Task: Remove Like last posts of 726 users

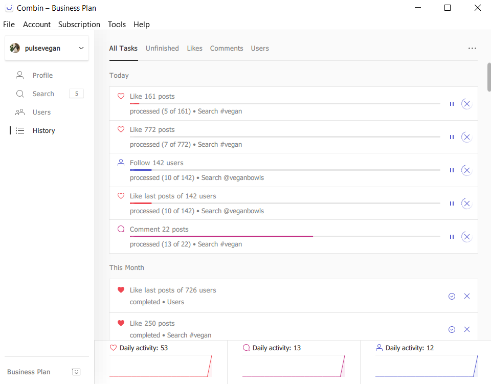Action: pyautogui.click(x=466, y=296)
